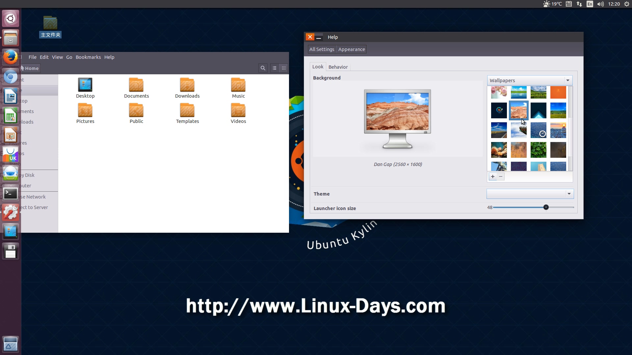Open the Go menu in Files

click(x=69, y=57)
